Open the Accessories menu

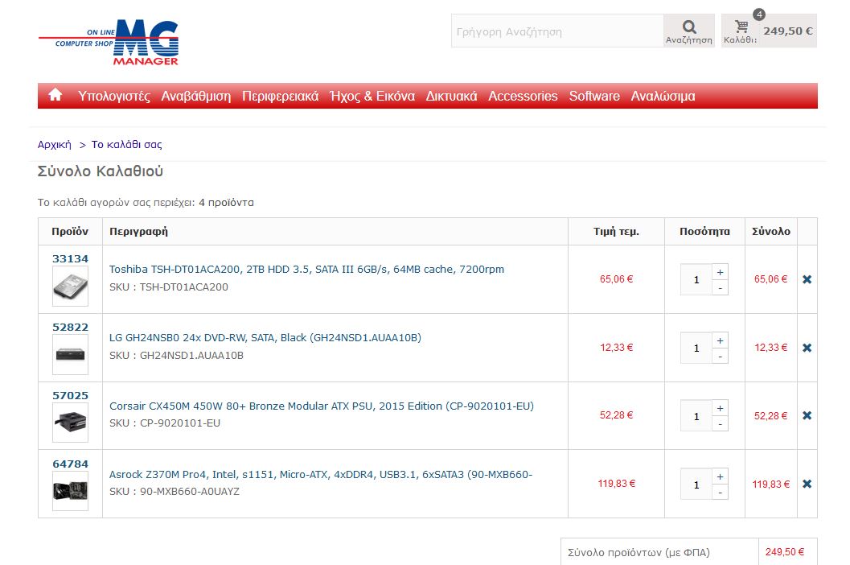(x=523, y=96)
